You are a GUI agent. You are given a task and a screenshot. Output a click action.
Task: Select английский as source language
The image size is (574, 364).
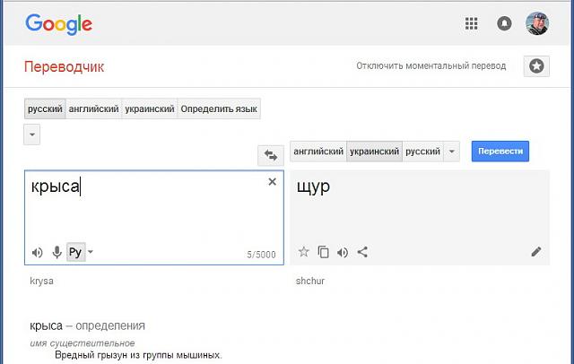click(93, 109)
